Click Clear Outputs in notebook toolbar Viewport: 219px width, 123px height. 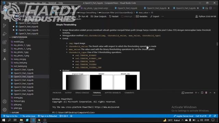point(99,16)
